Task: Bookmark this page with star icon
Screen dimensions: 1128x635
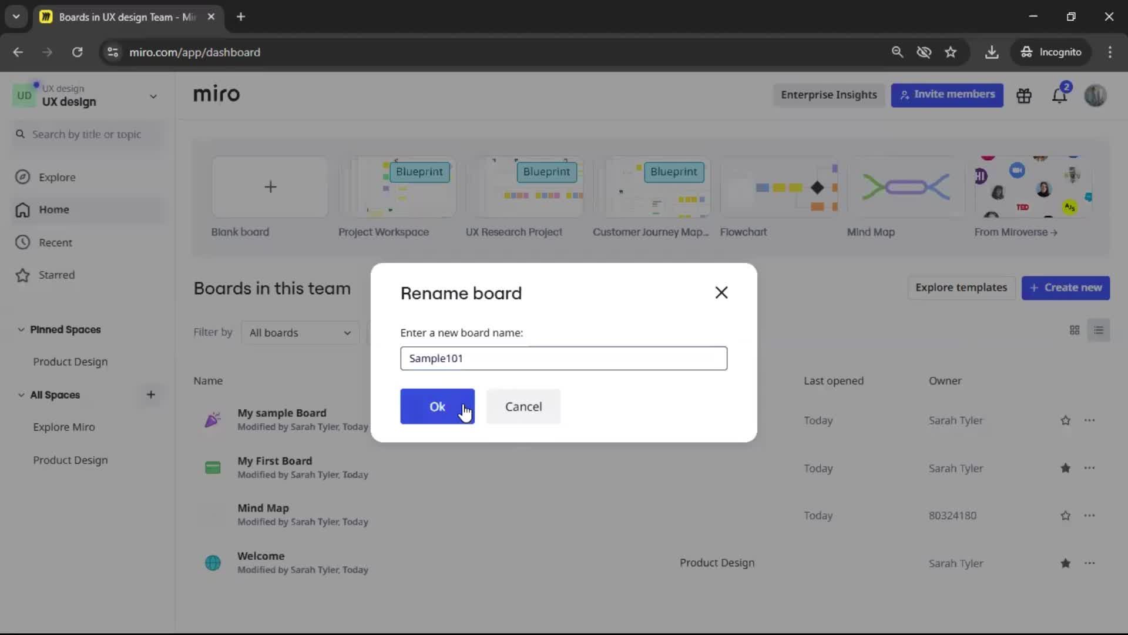Action: tap(951, 52)
